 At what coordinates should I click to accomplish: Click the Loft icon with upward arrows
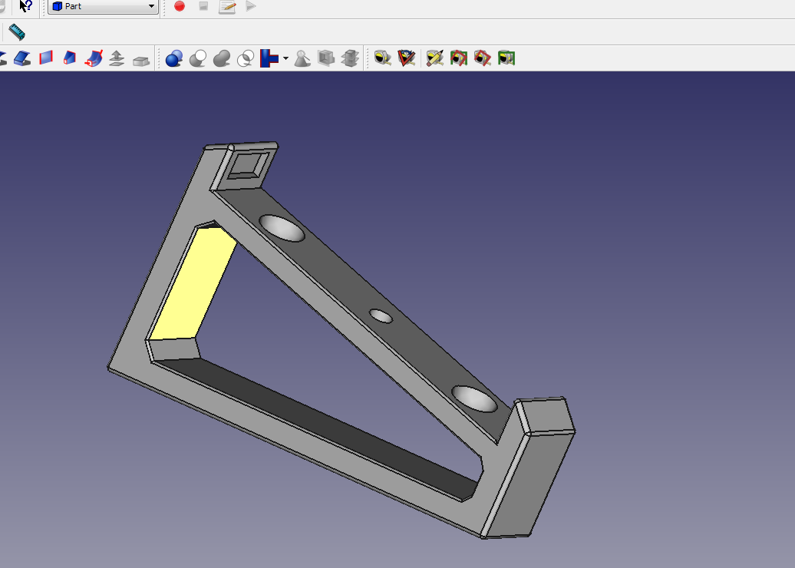pyautogui.click(x=117, y=58)
